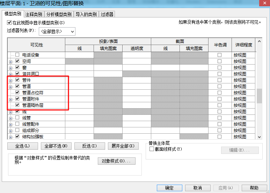
Task: Uncheck the 空间 visibility checkbox
Action: 17,61
